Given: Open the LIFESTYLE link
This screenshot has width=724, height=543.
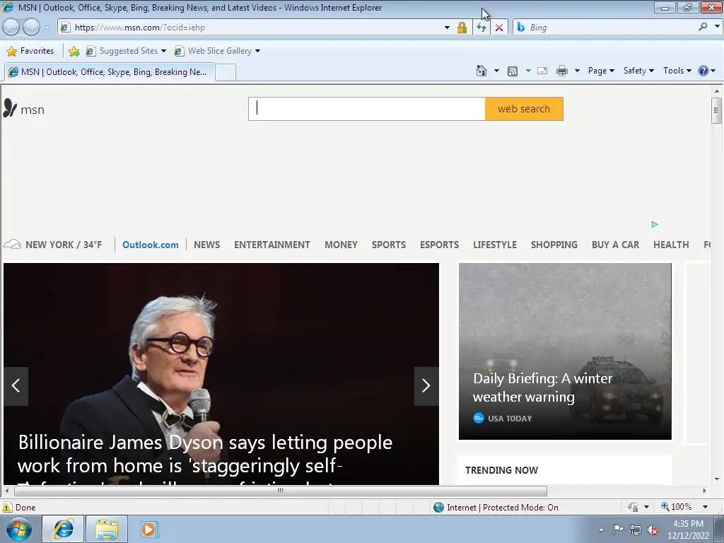Looking at the screenshot, I should [494, 245].
